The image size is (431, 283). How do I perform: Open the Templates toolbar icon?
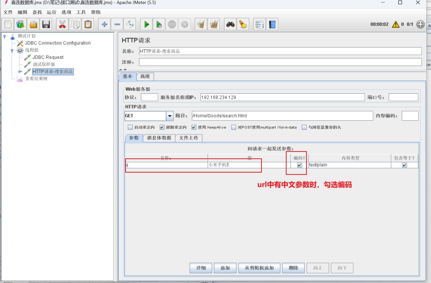click(x=20, y=24)
